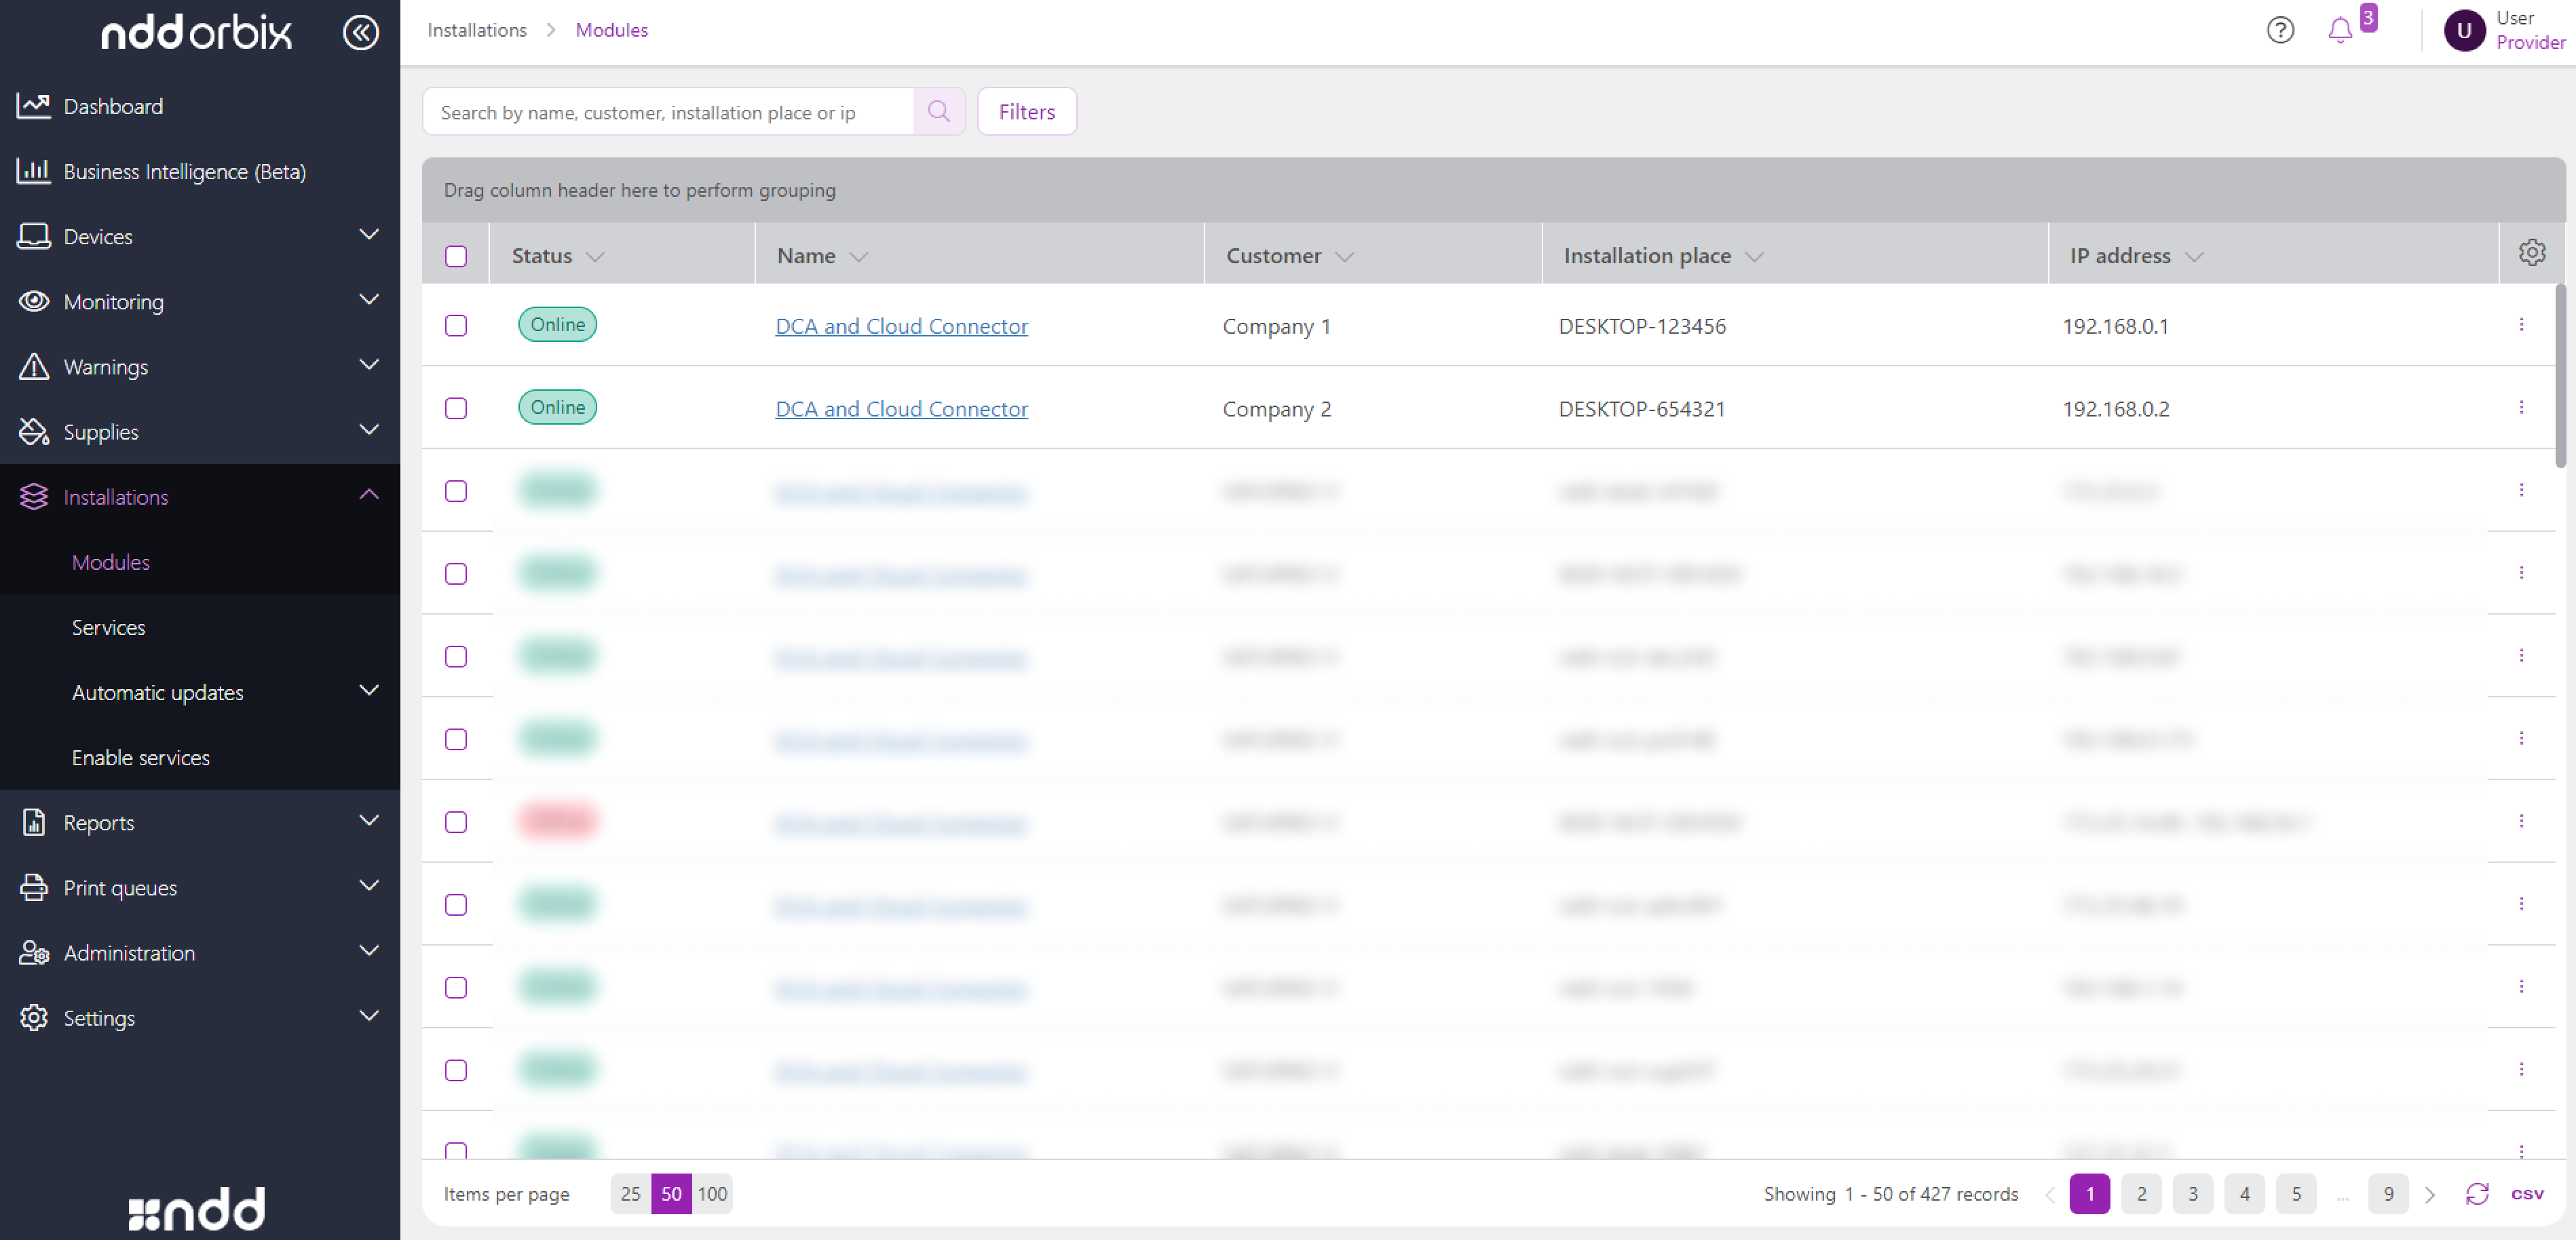Open DCA and Cloud Connector for Company 2

click(901, 409)
